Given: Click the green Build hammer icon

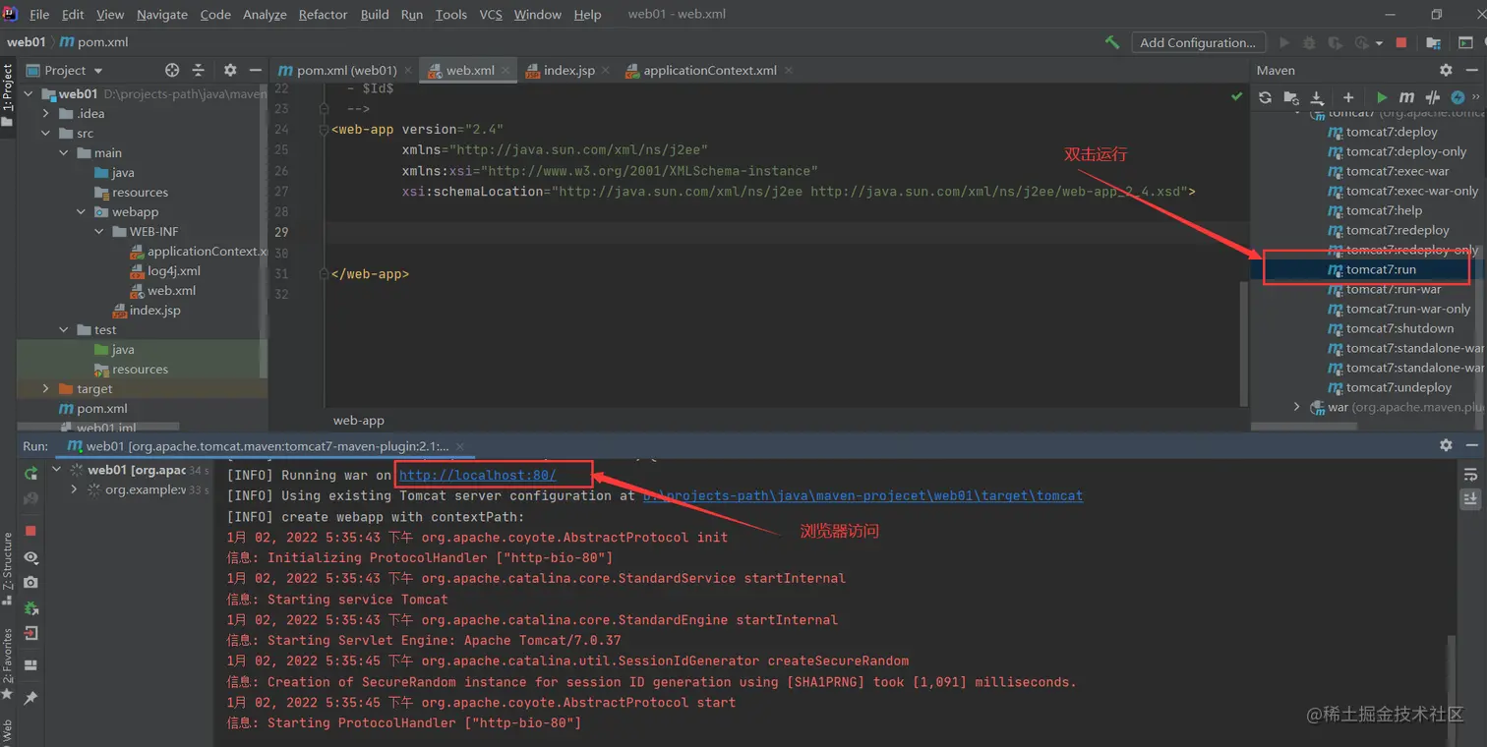Looking at the screenshot, I should (1112, 42).
